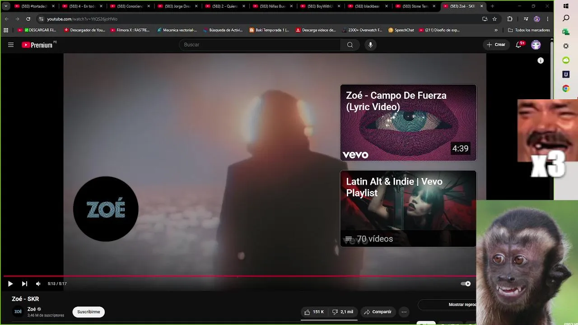Open the Chrome extensions puzzle icon
This screenshot has width=578, height=325.
pos(510,19)
